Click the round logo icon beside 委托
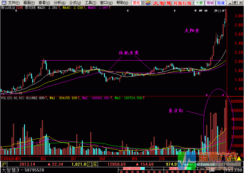Screen dimensions: 244x173 coord(147,3)
